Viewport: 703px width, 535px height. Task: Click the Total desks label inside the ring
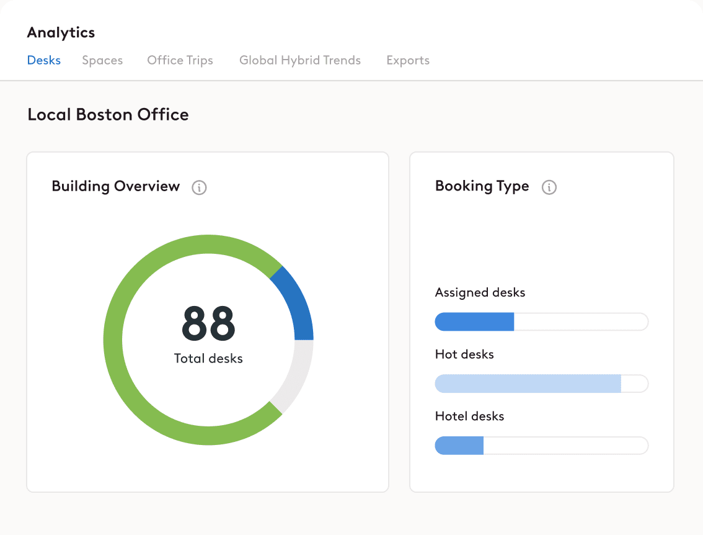pos(208,358)
